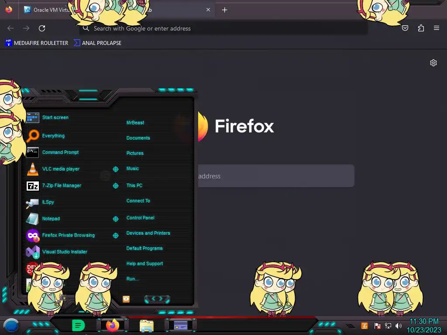
Task: Start Firefox Private Browsing
Action: [x=60, y=235]
